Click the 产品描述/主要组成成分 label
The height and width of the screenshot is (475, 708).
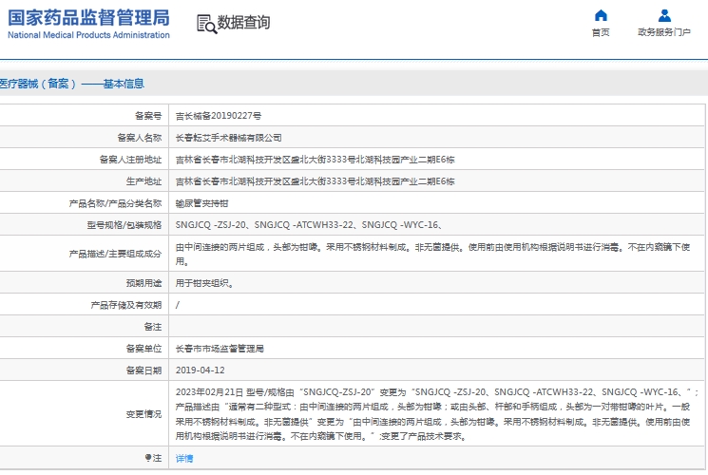coord(115,254)
